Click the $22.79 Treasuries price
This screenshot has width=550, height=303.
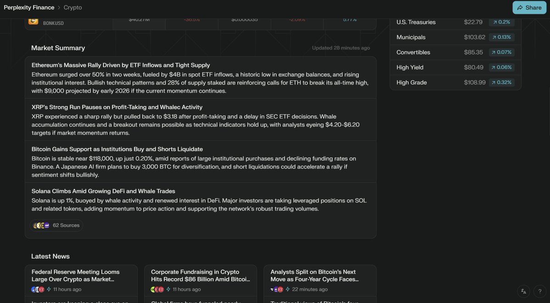coord(473,22)
